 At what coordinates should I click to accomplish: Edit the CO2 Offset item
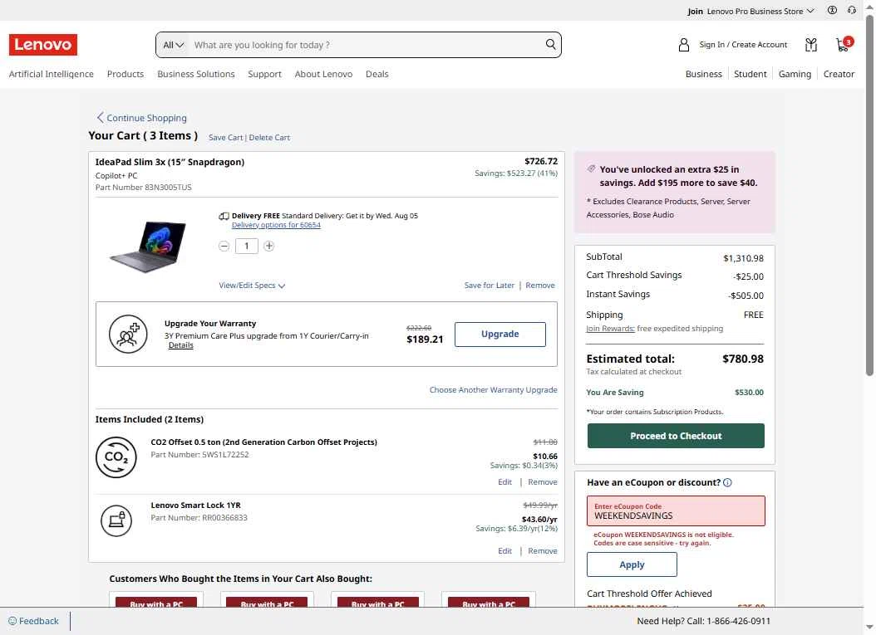point(505,482)
